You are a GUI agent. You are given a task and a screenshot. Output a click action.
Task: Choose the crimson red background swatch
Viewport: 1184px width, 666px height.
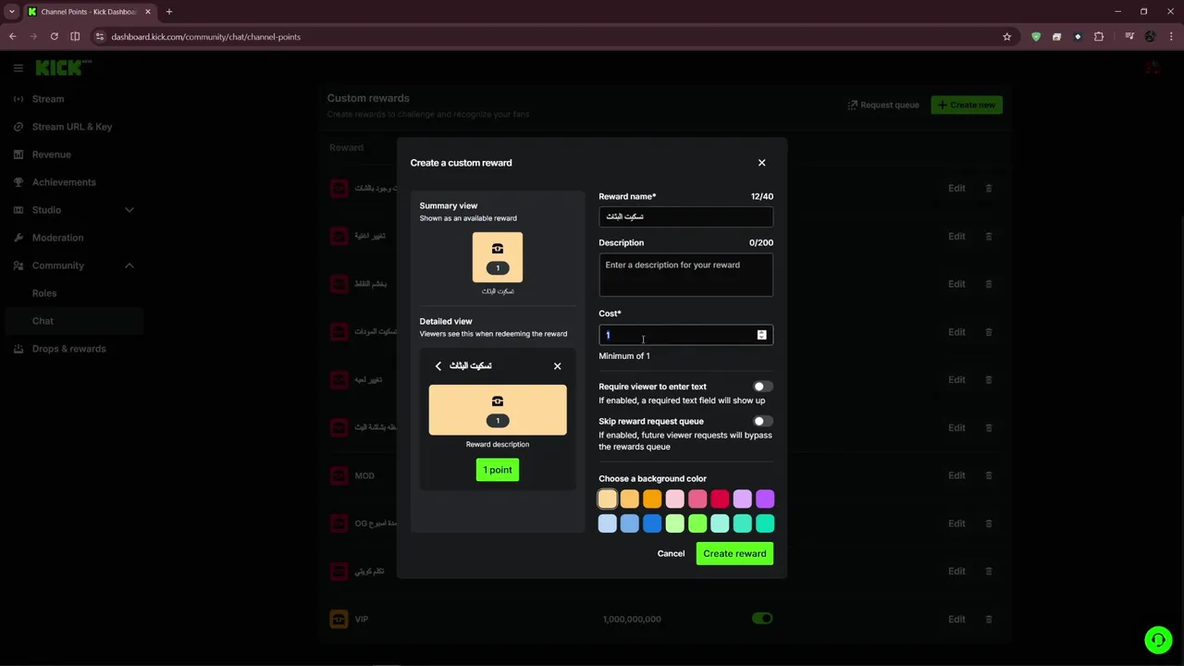(x=720, y=499)
